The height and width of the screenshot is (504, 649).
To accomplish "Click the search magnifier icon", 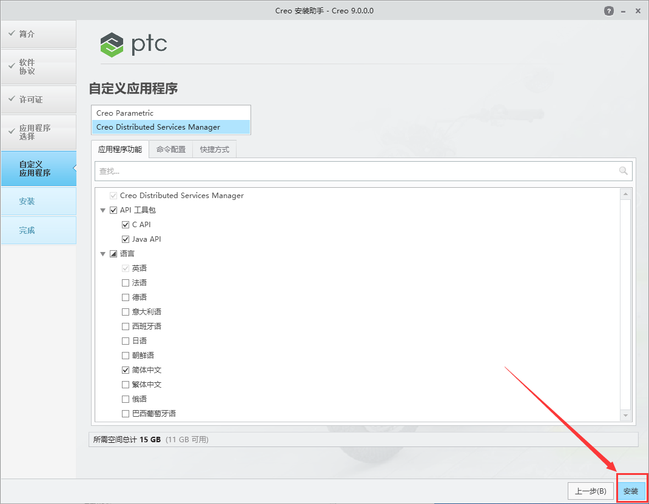I will point(624,171).
